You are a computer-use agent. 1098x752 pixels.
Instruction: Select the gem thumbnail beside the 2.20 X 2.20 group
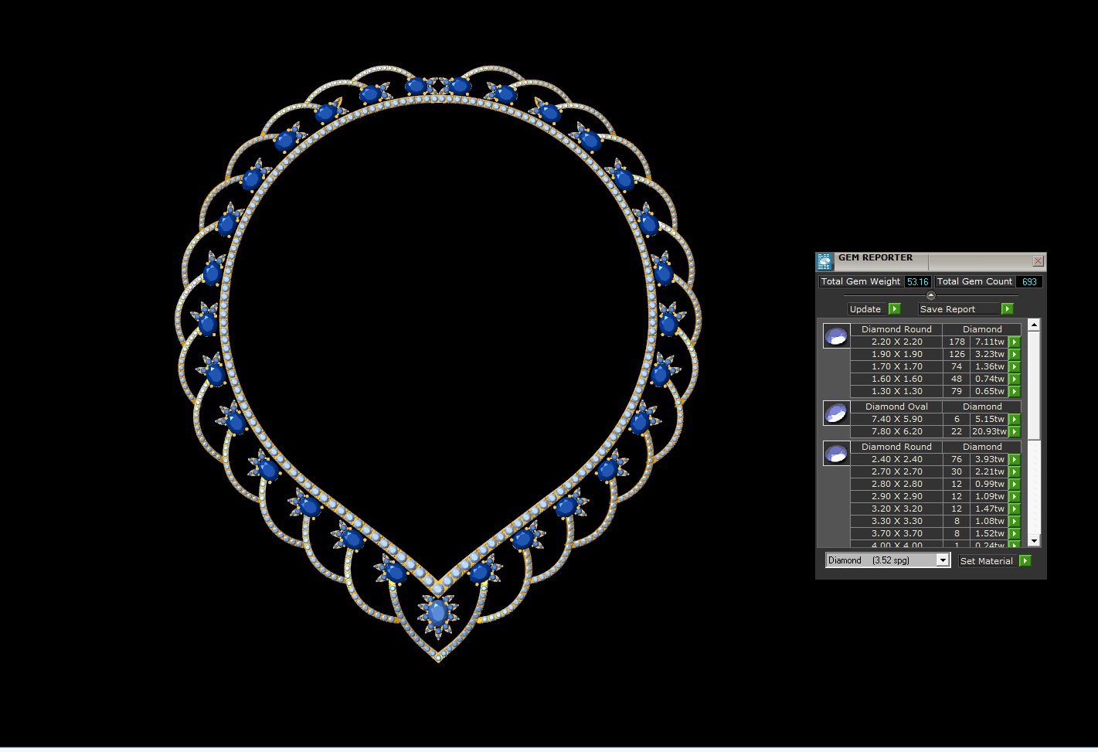click(x=836, y=336)
